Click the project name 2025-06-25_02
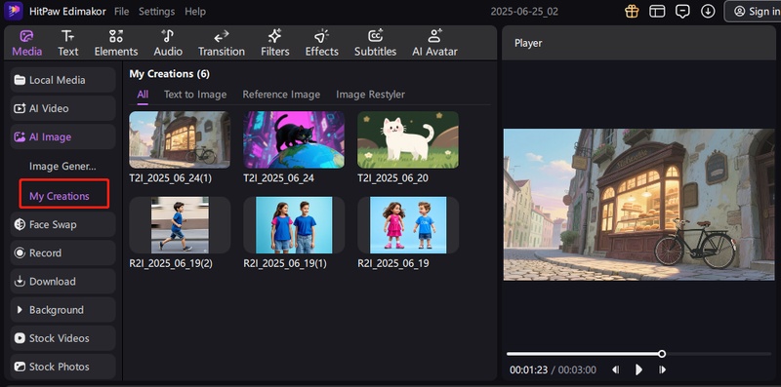Viewport: 781px width, 387px height. pos(524,12)
